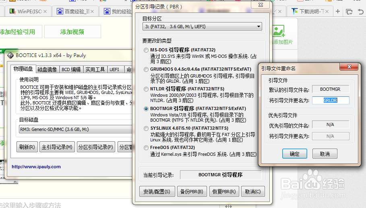Select FreeDOS (FAT/FAT32) radio button
Image resolution: width=366 pixels, height=208 pixels.
(146, 148)
